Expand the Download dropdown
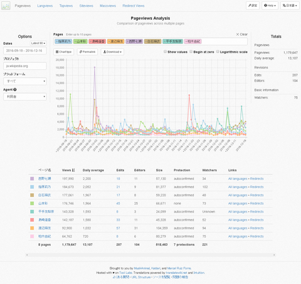Screen dimensions: 301x284 pos(112,52)
